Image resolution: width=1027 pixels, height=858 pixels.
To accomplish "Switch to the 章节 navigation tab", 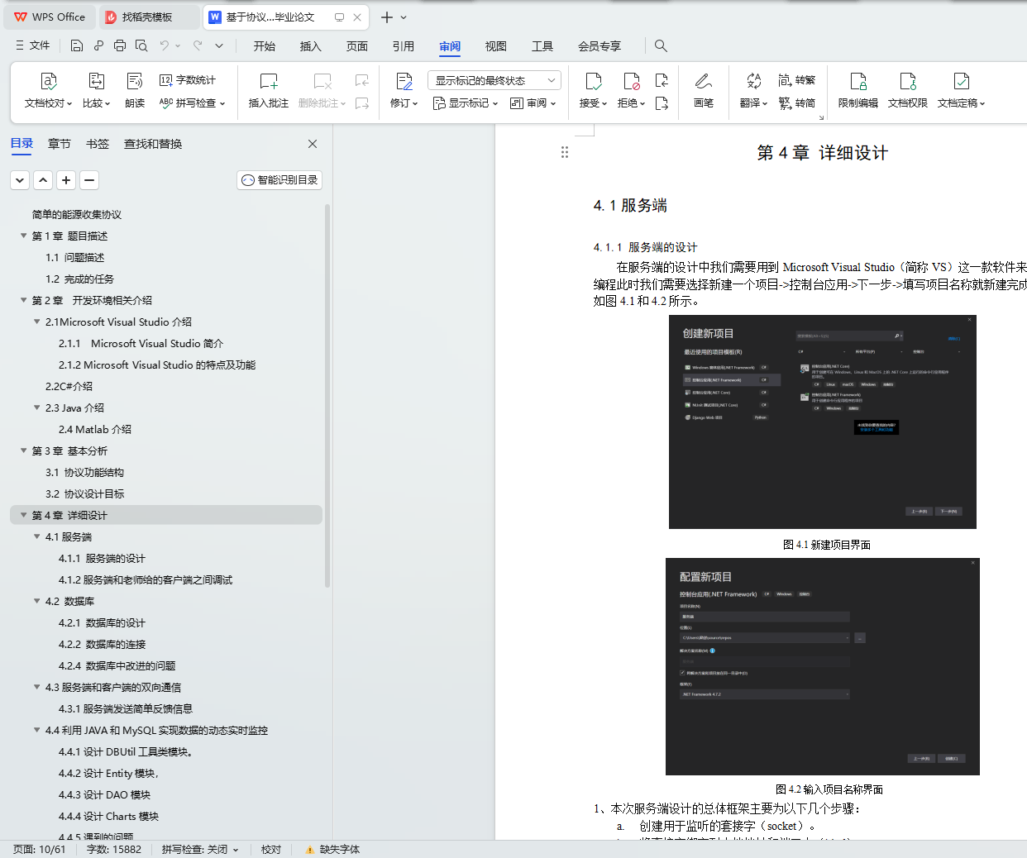I will 60,144.
